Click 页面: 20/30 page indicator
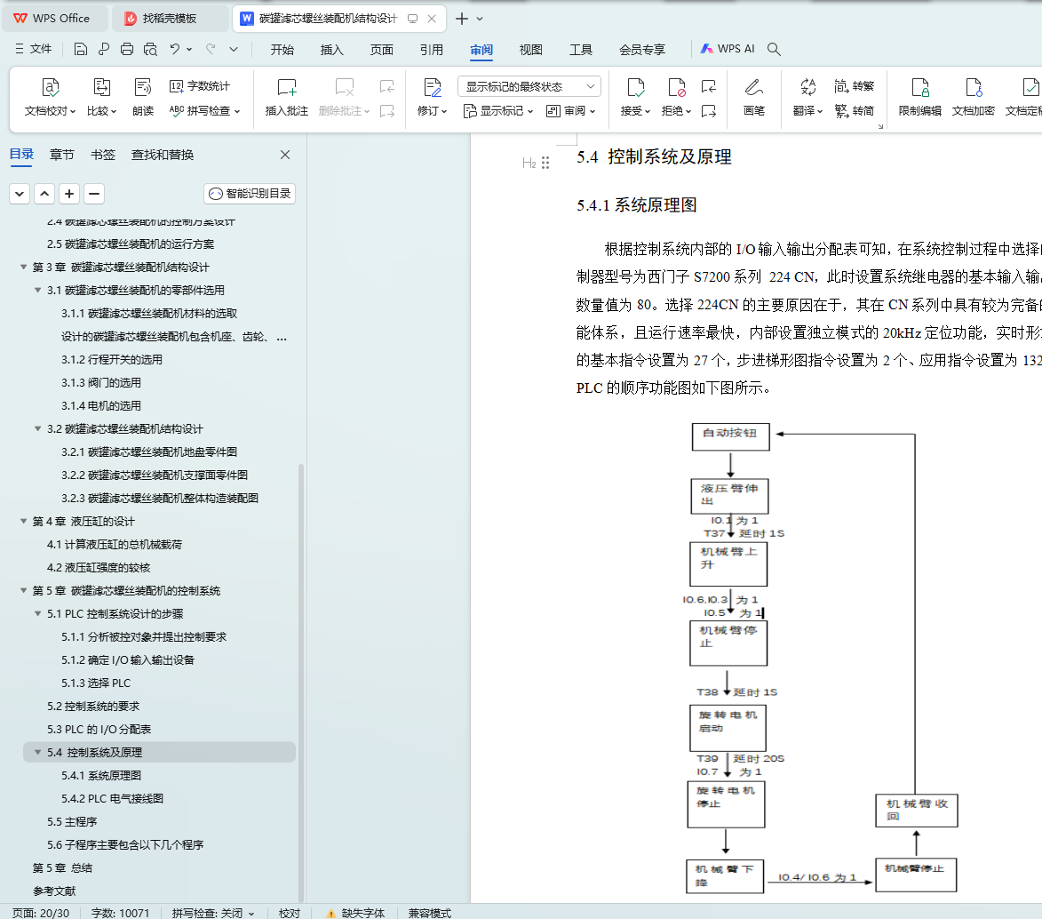 pos(41,913)
